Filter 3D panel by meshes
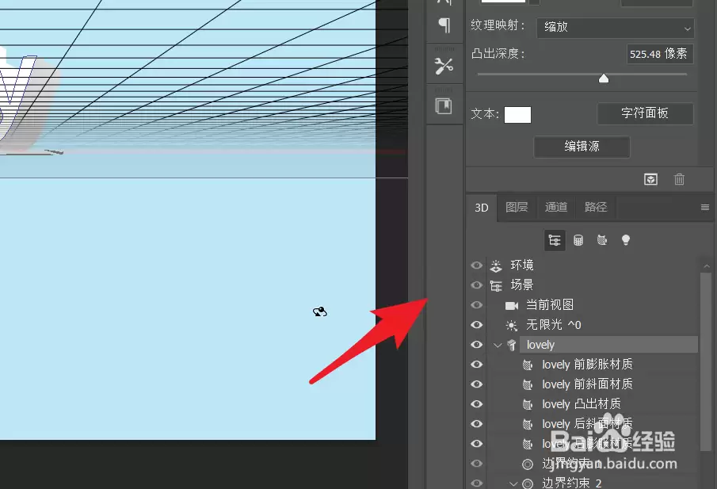 click(x=578, y=240)
